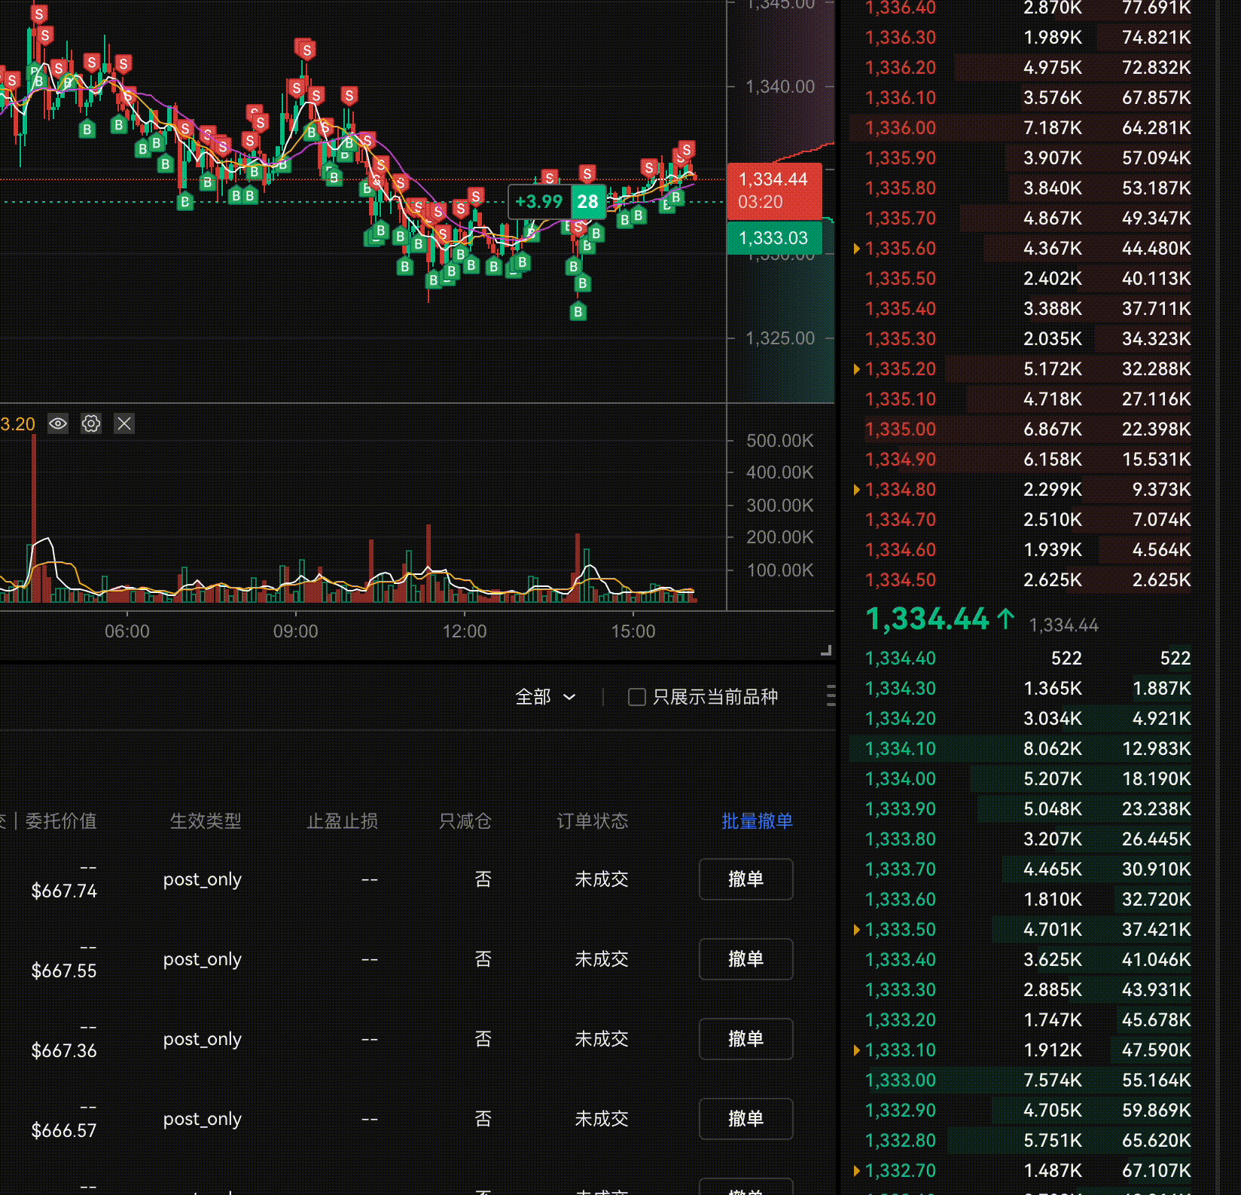1241x1195 pixels.
Task: Click the 生效类型 column header
Action: pos(206,821)
